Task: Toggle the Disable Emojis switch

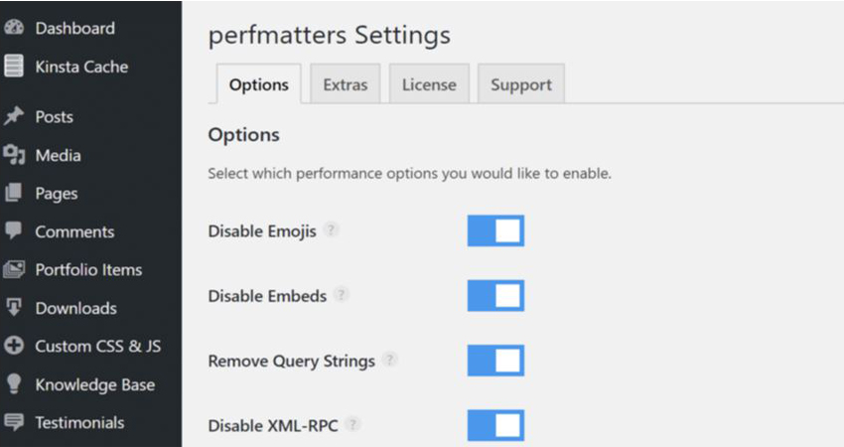Action: pyautogui.click(x=495, y=230)
